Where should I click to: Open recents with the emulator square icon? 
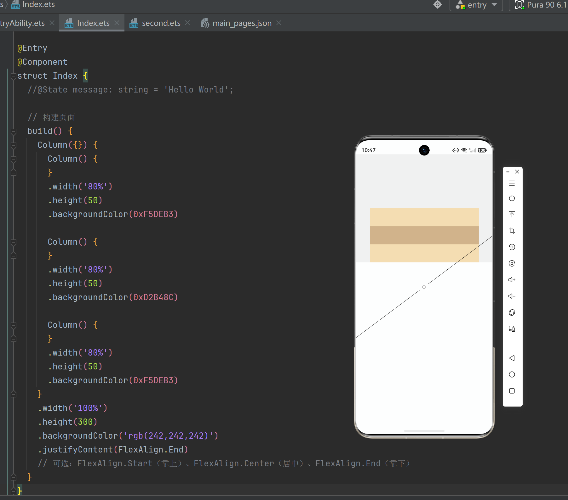512,391
